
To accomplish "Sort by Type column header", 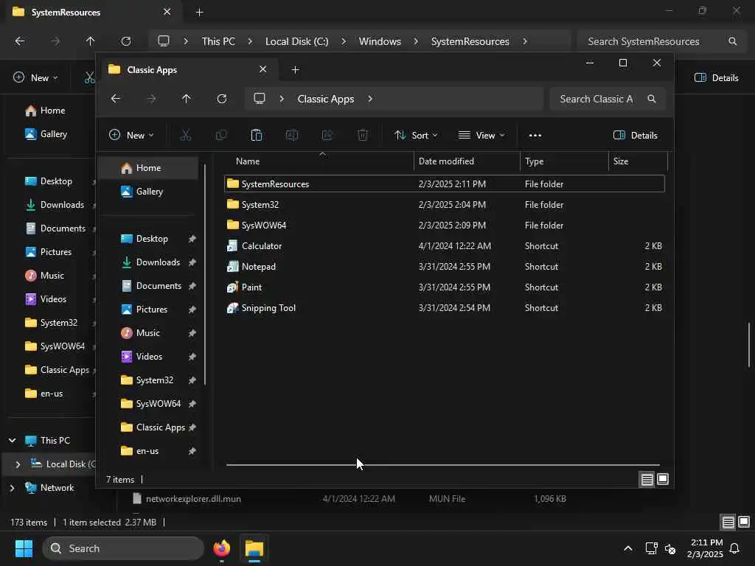I will point(564,161).
